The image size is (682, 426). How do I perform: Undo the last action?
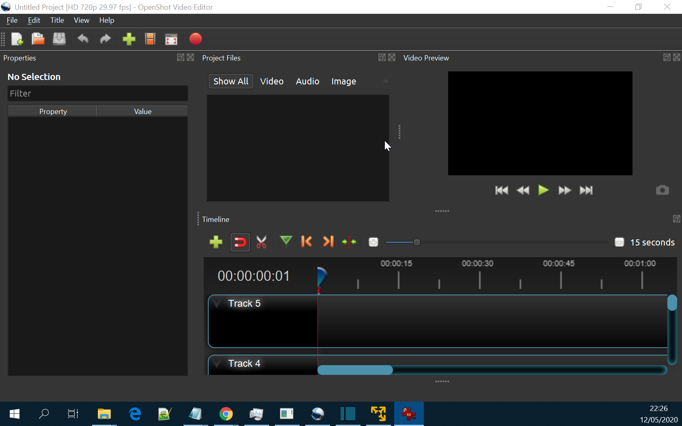[x=83, y=39]
